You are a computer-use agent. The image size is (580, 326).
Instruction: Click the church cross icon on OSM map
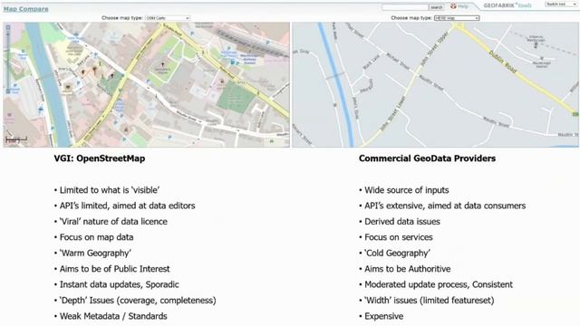tap(162, 64)
